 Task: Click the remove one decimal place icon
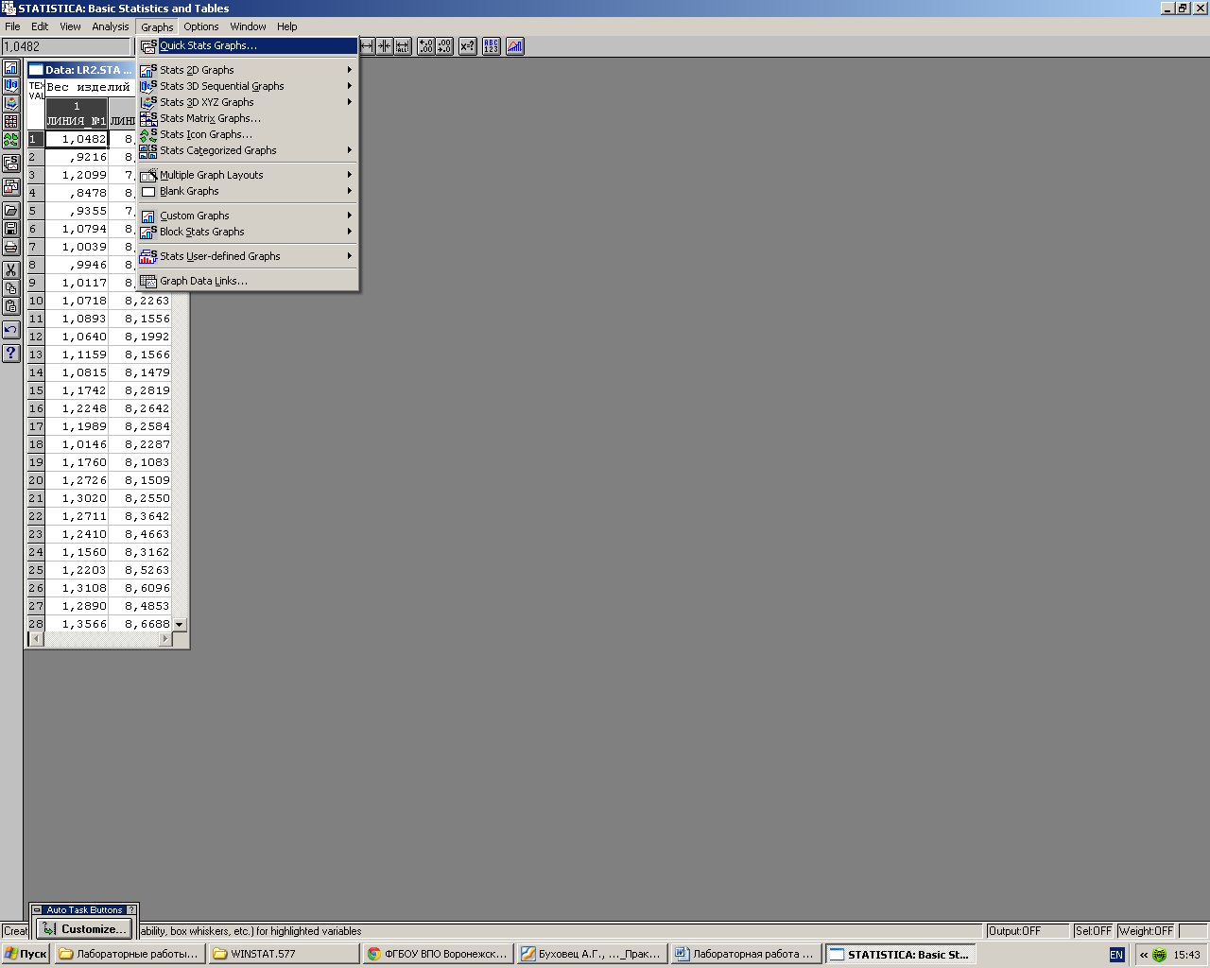(444, 45)
